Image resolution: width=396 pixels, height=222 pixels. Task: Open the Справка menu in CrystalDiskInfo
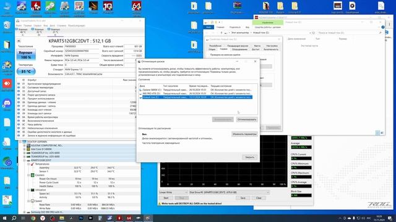tap(61, 26)
